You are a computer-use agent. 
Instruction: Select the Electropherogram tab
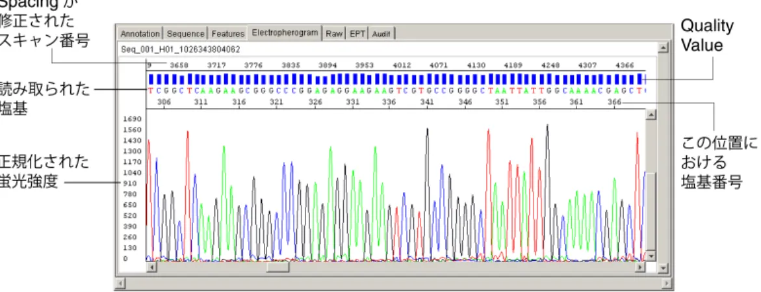click(x=285, y=33)
